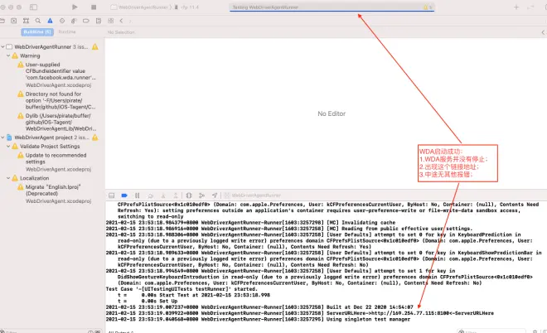Collapse the WebDriverAgent project issues group
Image resolution: width=547 pixels, height=333 pixels.
tap(2, 138)
